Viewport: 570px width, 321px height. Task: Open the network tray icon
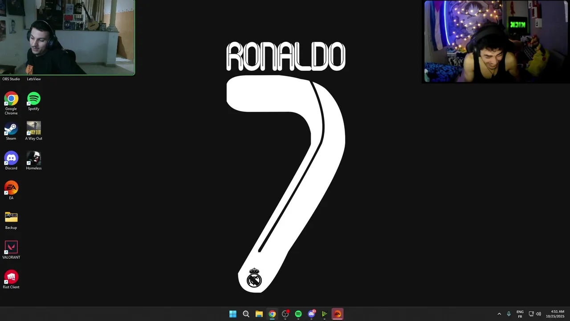[x=531, y=314]
